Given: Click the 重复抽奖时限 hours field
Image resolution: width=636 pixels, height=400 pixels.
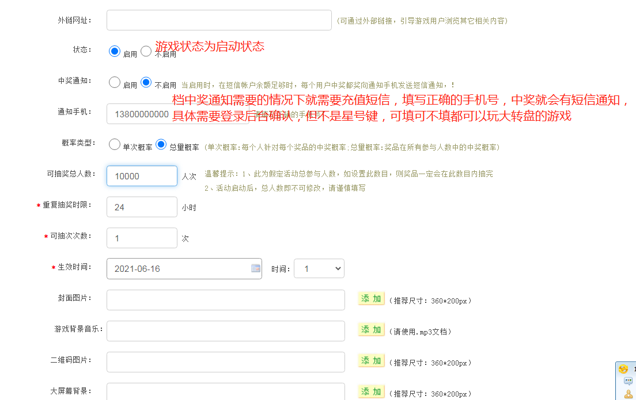Looking at the screenshot, I should point(142,207).
